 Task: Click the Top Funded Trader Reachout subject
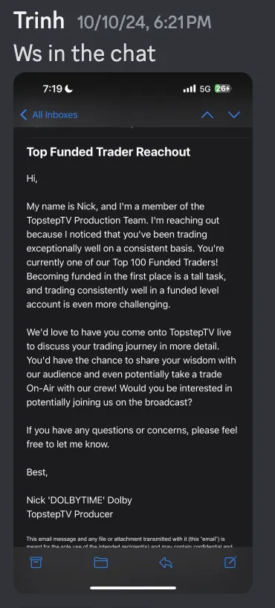pos(109,151)
